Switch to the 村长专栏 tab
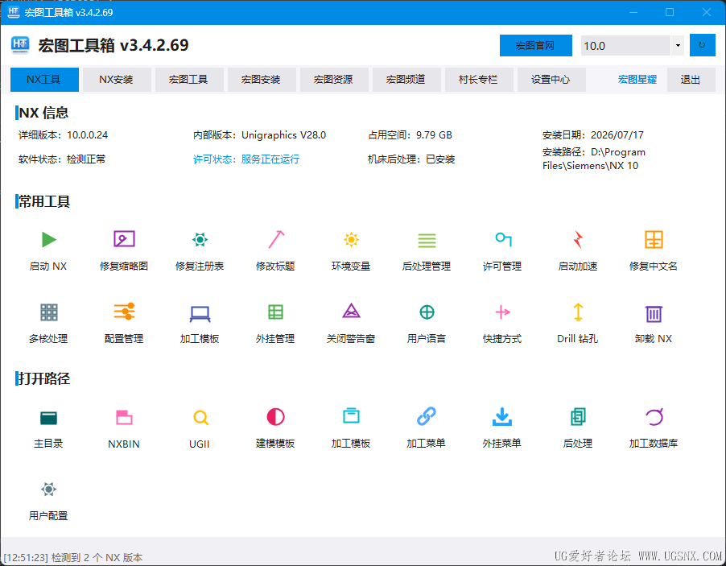 (479, 80)
